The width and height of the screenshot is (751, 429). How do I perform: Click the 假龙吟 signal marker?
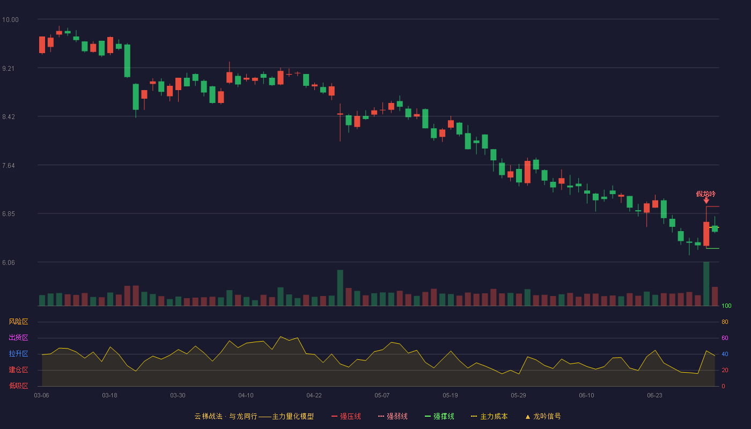click(706, 194)
